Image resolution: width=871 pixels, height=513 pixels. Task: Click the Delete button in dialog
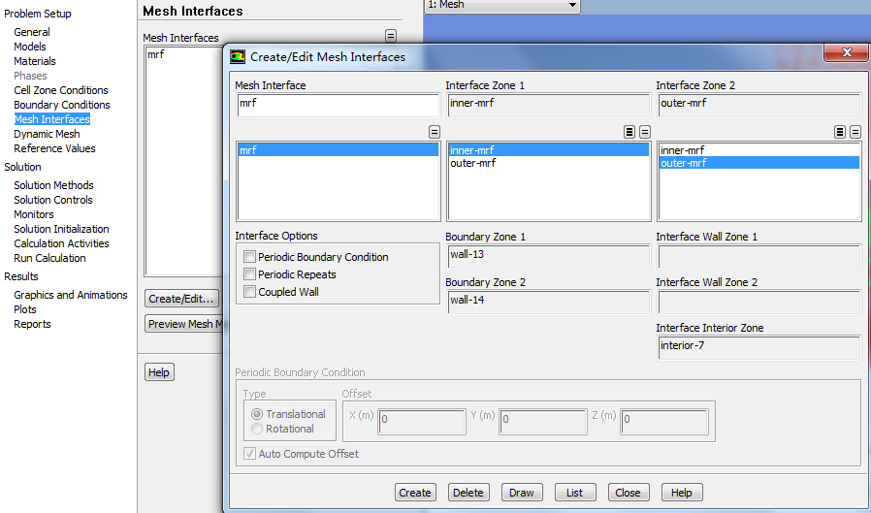468,493
